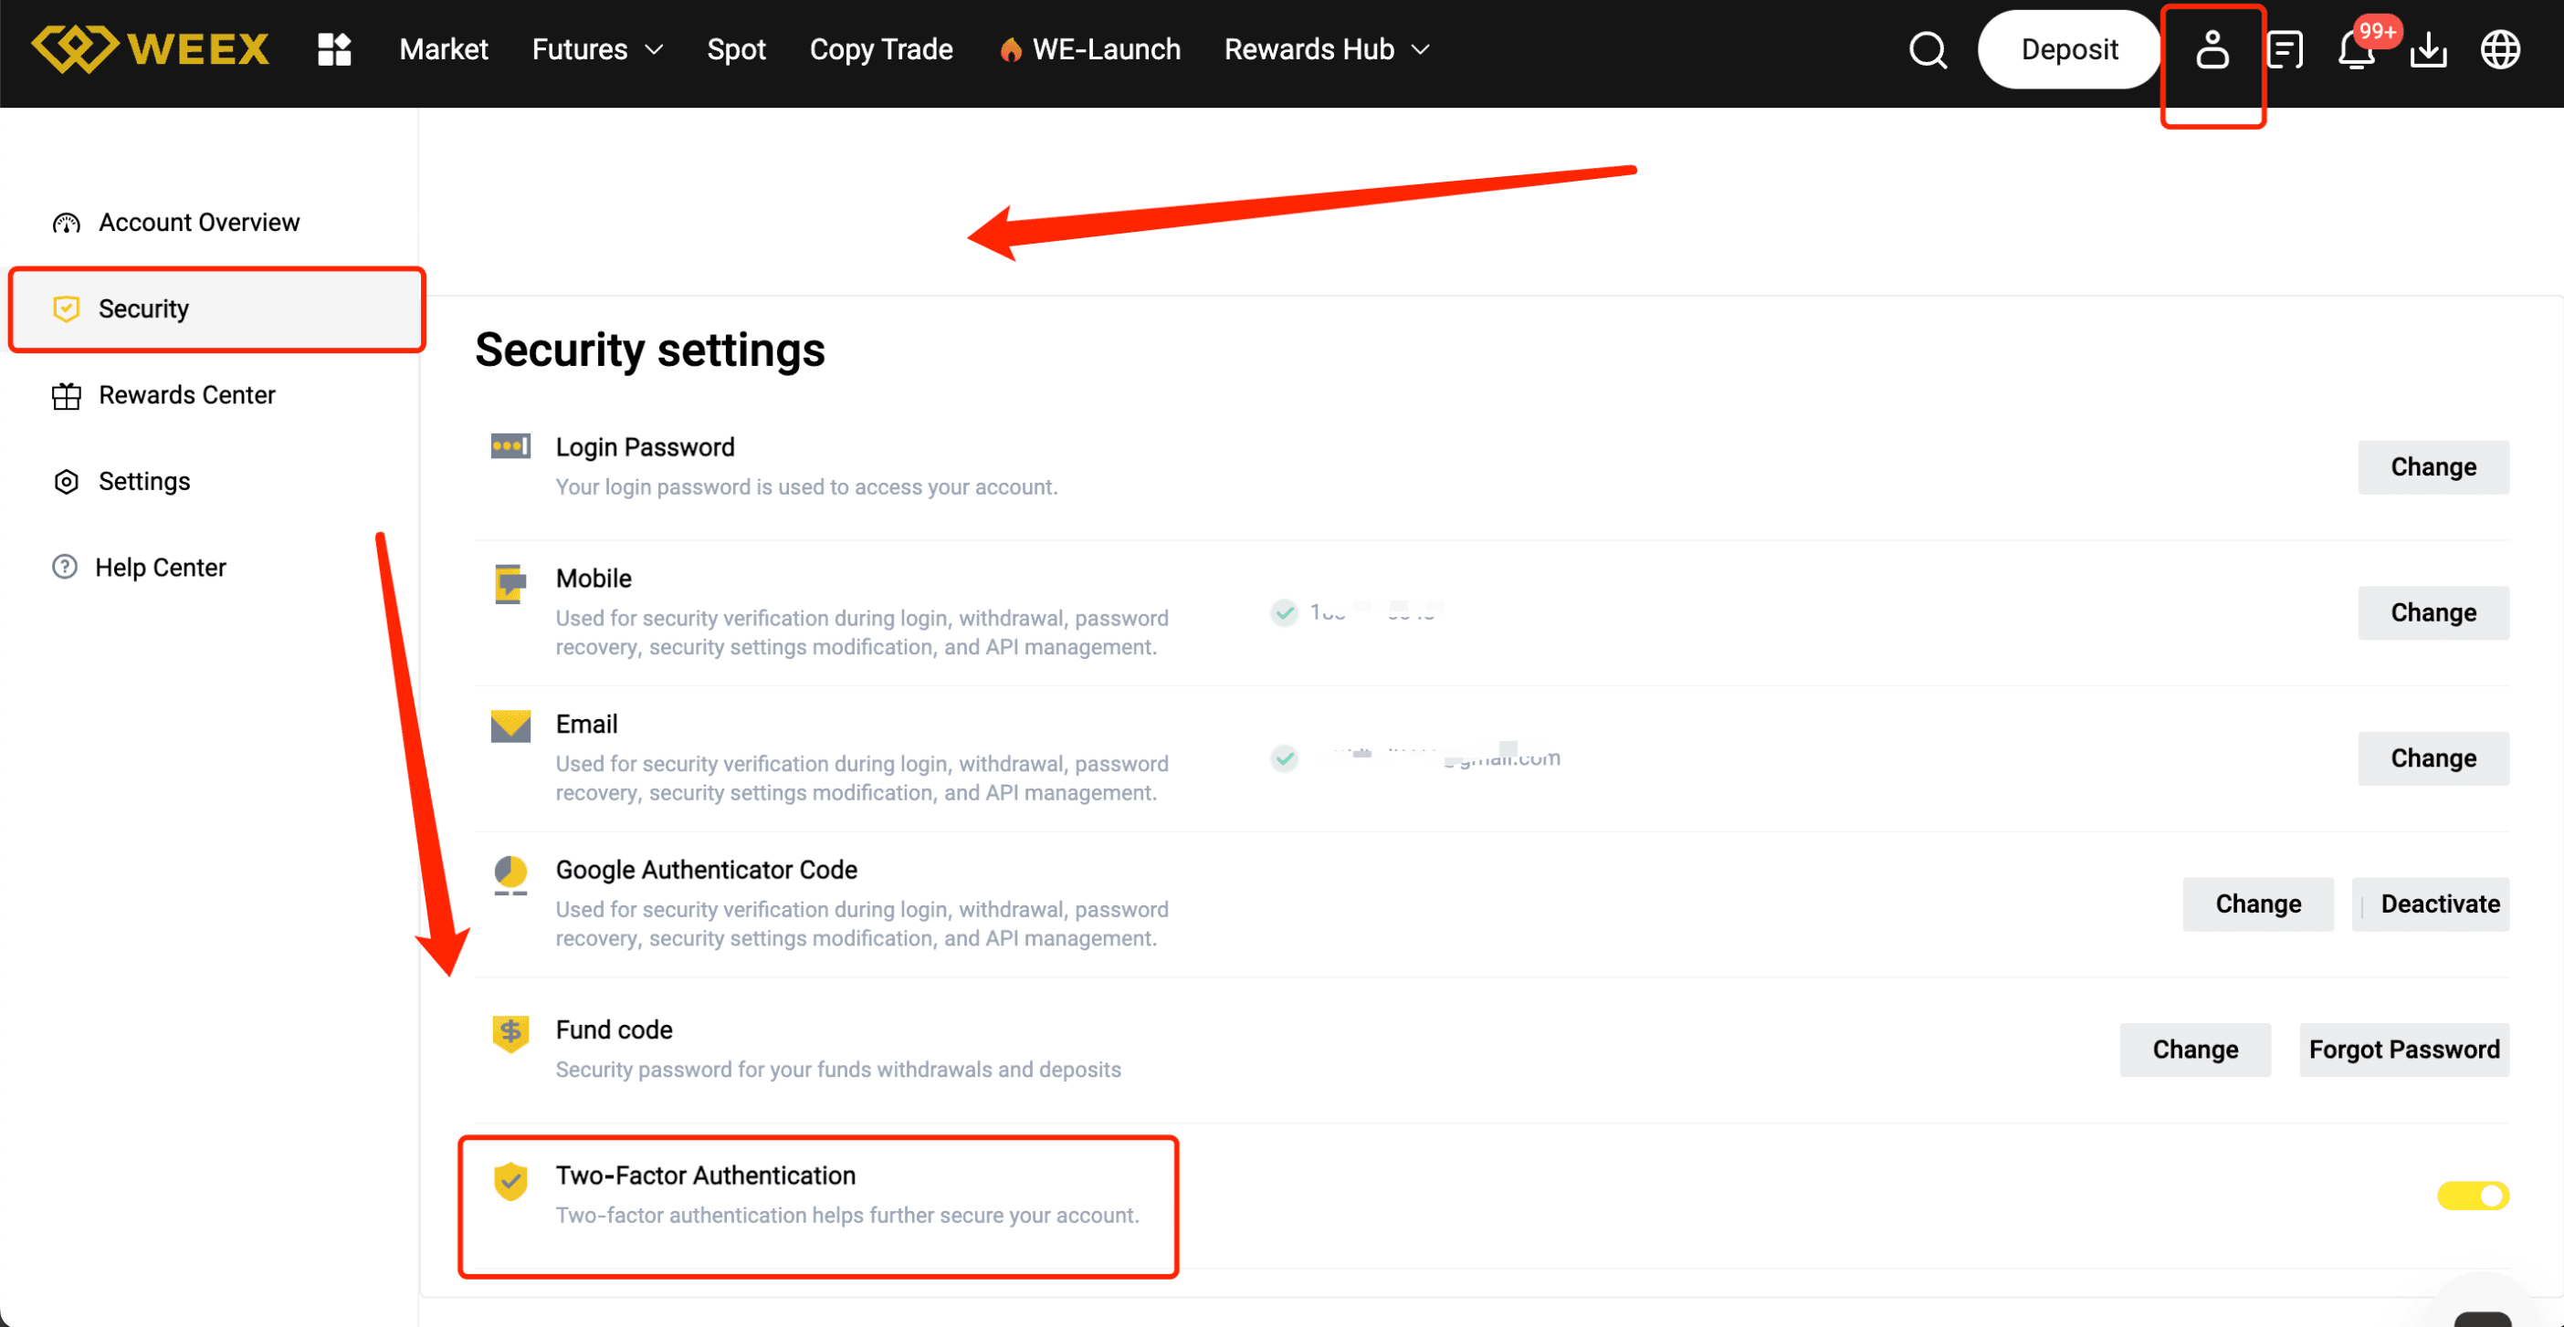Open Help Center from sidebar
The height and width of the screenshot is (1327, 2564).
tap(161, 567)
